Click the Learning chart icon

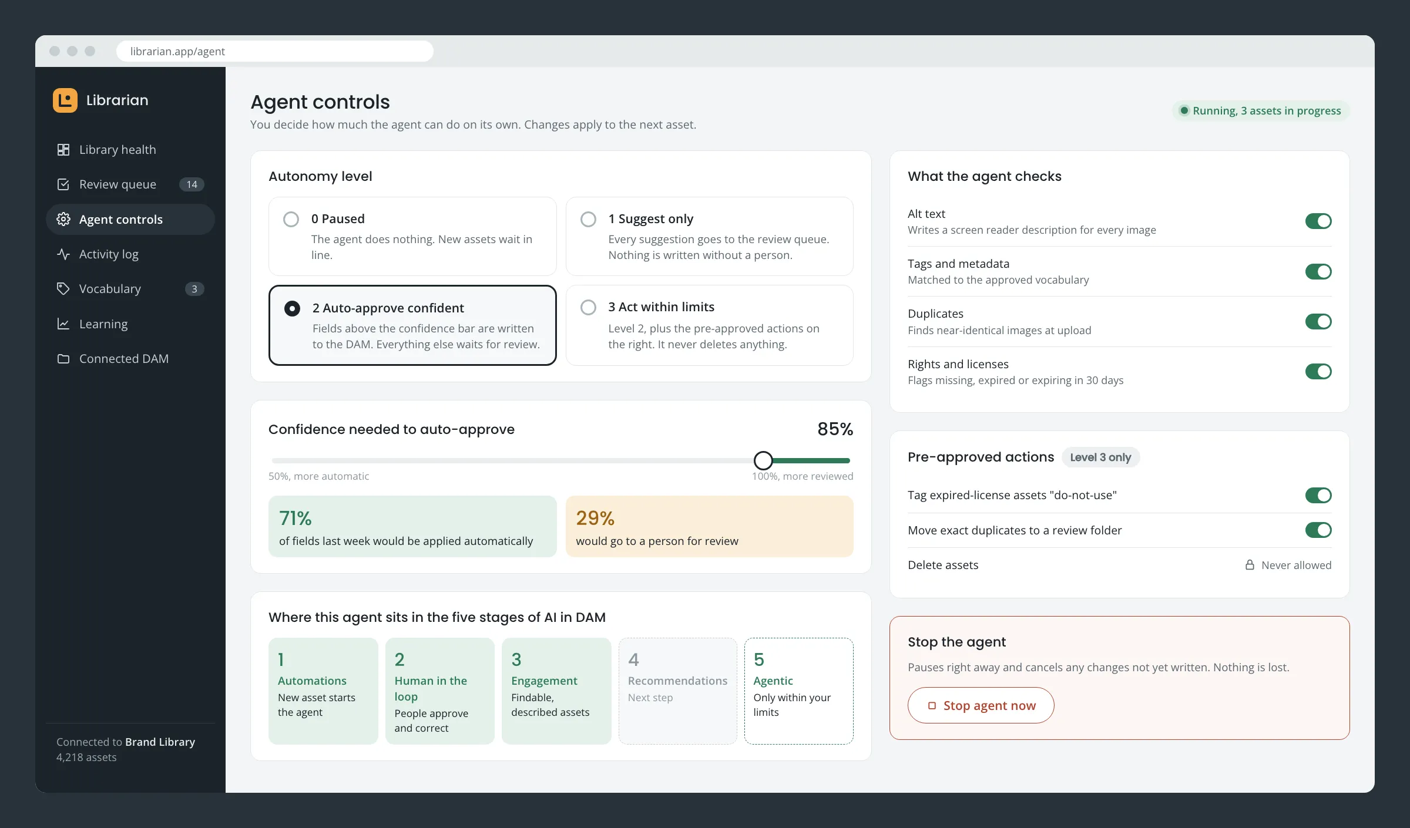(x=63, y=324)
